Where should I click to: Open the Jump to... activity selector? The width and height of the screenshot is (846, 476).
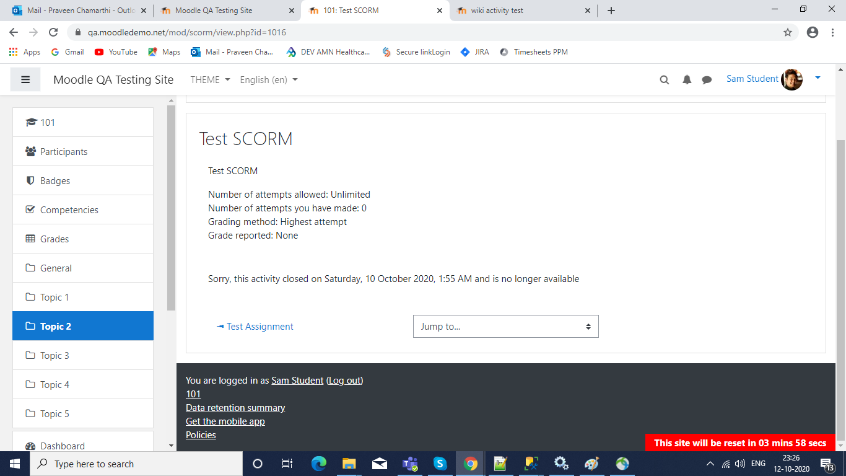[506, 326]
